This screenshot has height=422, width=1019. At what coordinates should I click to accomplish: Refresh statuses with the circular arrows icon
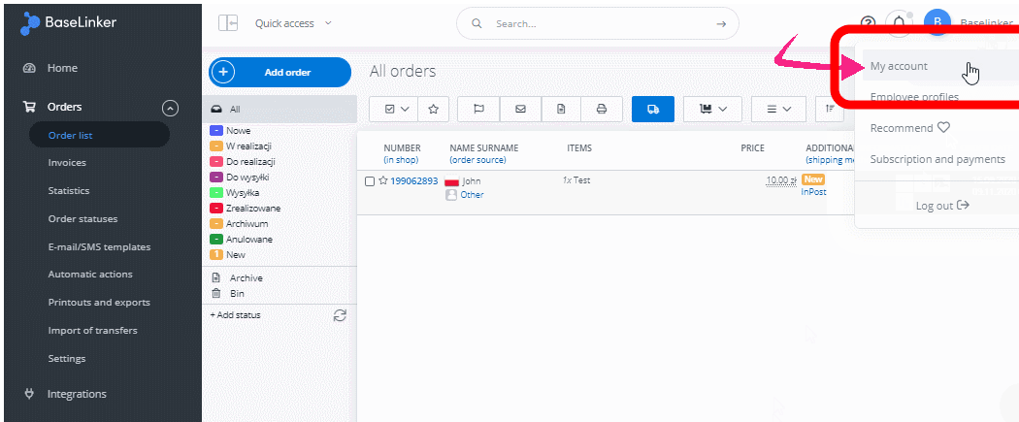[339, 315]
